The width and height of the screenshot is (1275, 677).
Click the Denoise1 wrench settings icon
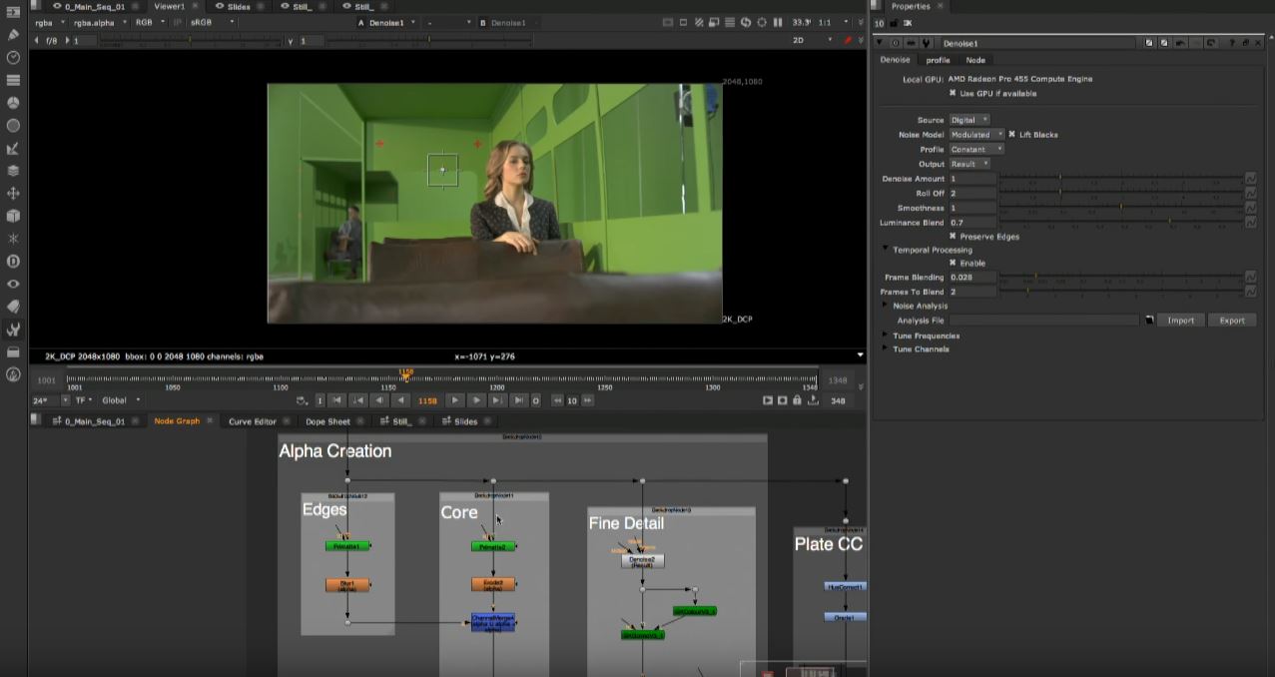coord(927,43)
